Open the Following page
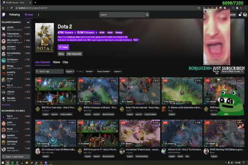The width and height of the screenshot is (248, 165). (x=14, y=14)
